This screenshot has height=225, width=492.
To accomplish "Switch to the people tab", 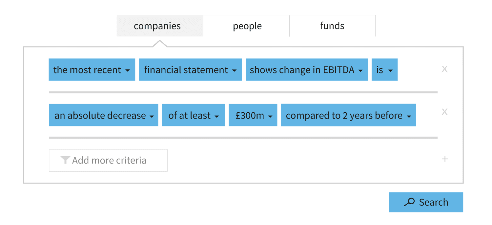I will coord(246,26).
